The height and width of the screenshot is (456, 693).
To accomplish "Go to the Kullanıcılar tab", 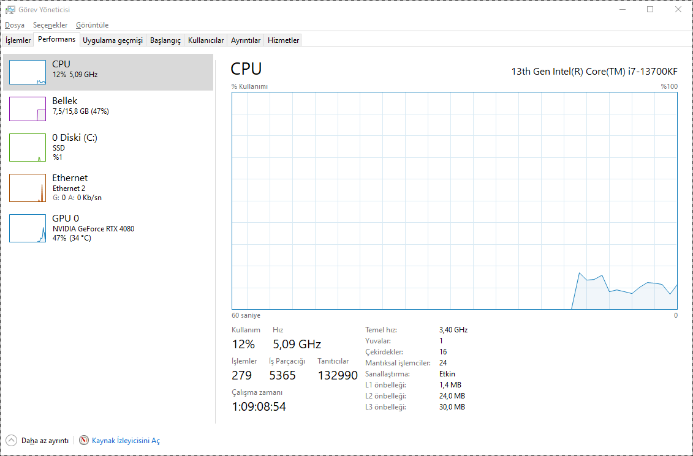I will tap(206, 40).
